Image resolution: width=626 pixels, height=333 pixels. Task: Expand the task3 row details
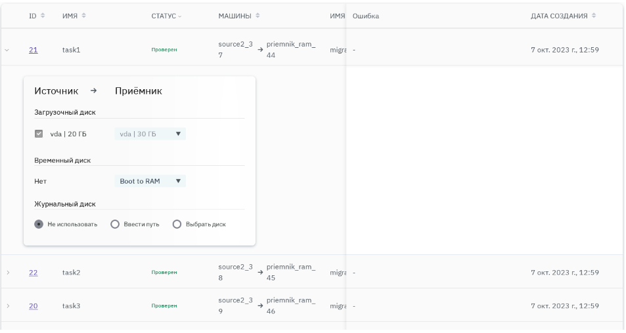coord(7,306)
